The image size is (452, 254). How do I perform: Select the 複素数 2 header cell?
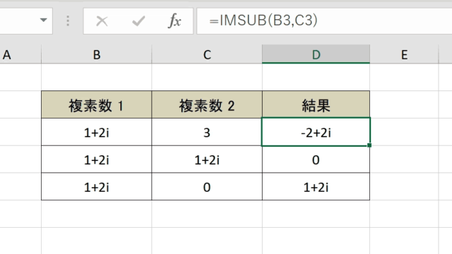207,105
